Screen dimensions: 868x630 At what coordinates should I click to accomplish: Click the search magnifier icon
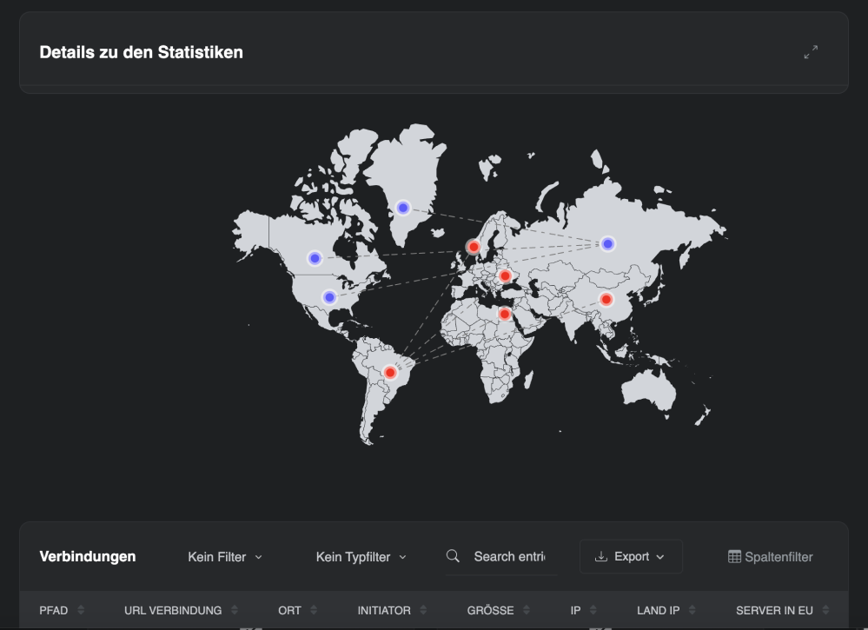coord(453,556)
